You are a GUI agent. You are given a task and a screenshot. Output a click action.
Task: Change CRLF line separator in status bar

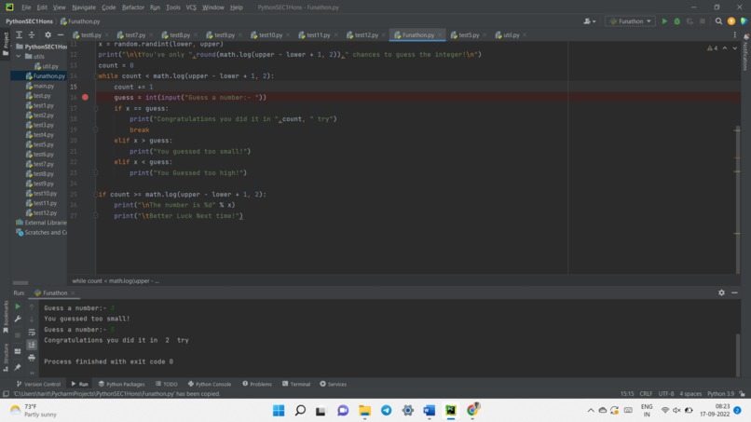tap(646, 394)
